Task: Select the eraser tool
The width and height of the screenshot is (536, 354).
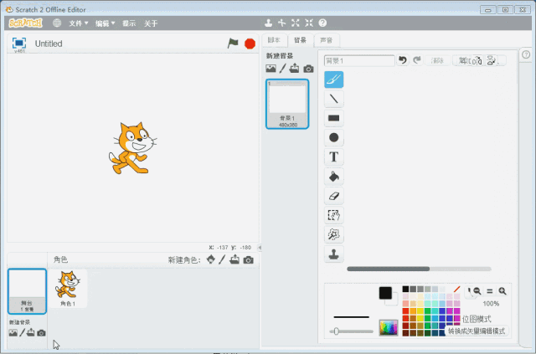Action: click(x=333, y=196)
